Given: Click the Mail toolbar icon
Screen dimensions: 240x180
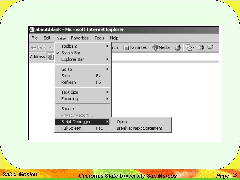Looking at the screenshot, I should pos(189,47).
